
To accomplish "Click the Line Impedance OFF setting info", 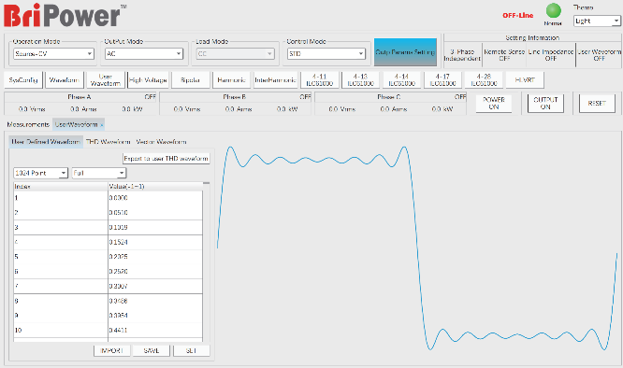I will pos(551,55).
